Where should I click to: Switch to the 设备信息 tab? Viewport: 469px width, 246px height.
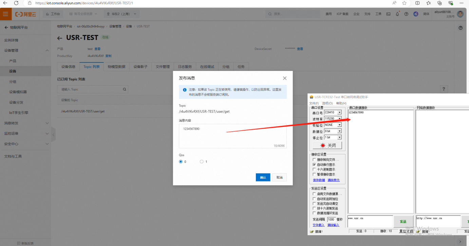[68, 67]
